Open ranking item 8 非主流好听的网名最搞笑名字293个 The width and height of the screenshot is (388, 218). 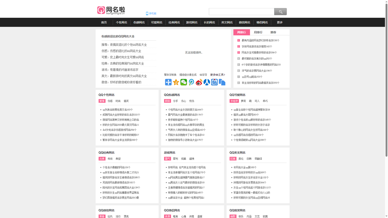(x=261, y=83)
